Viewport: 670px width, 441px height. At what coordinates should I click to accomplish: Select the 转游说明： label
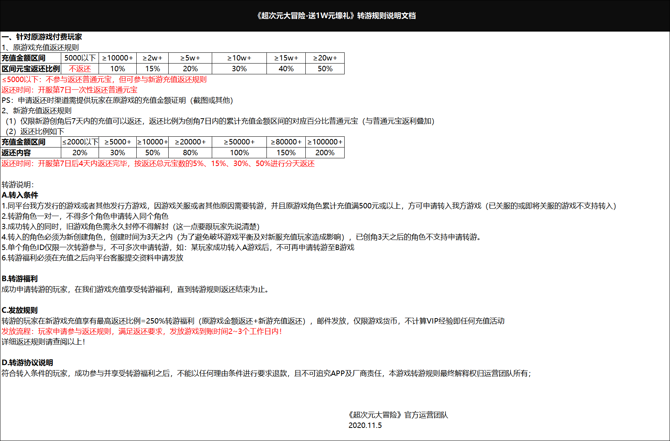pyautogui.click(x=18, y=184)
